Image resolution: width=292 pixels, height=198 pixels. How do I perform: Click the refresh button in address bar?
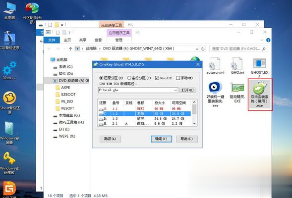(203, 49)
